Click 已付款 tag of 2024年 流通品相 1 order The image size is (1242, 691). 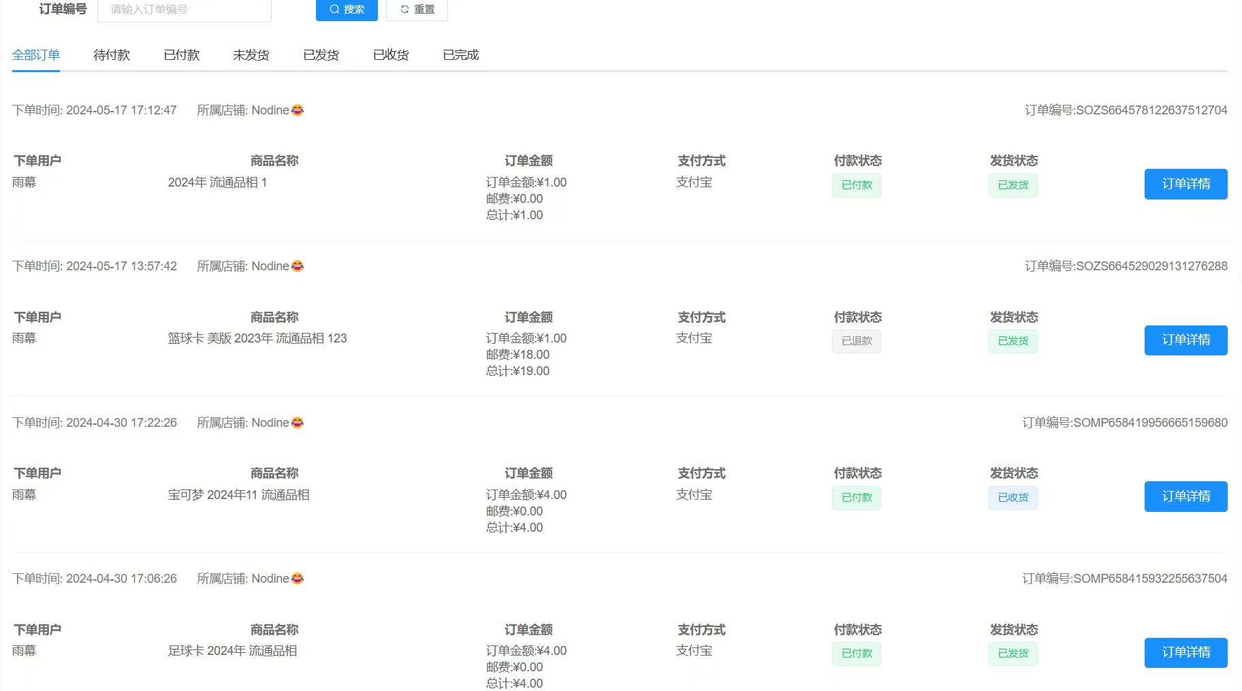point(857,185)
